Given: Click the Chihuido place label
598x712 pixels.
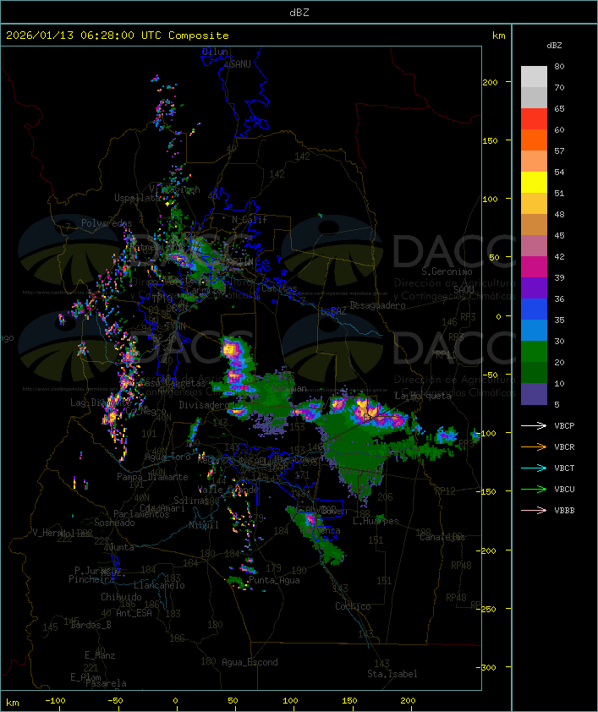Looking at the screenshot, I should 121,597.
